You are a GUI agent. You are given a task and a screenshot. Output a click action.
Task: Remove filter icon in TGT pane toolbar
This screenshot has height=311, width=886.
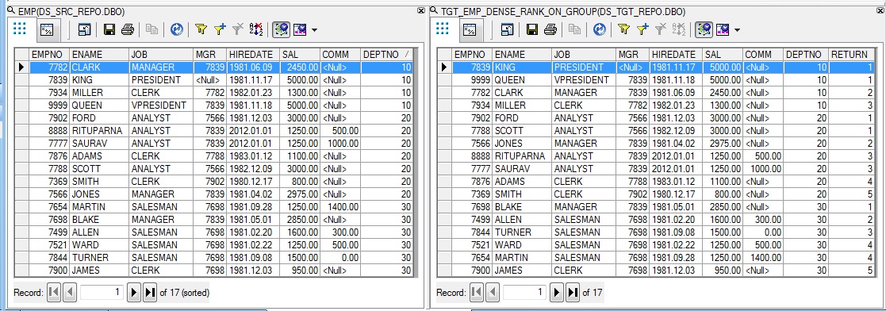(661, 29)
